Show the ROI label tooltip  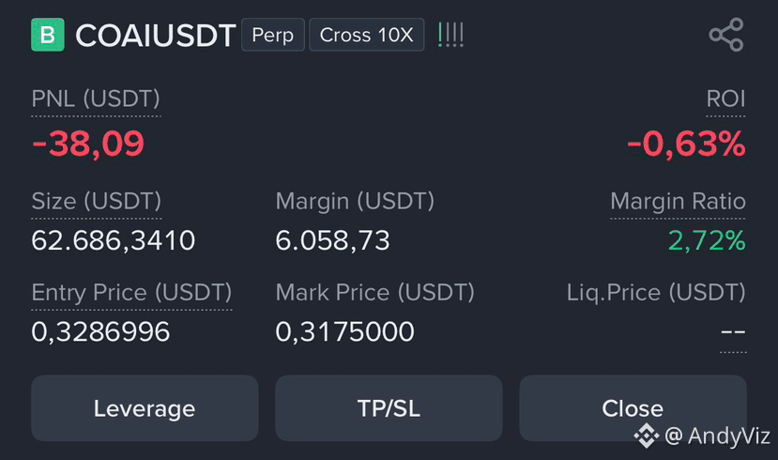pyautogui.click(x=725, y=99)
